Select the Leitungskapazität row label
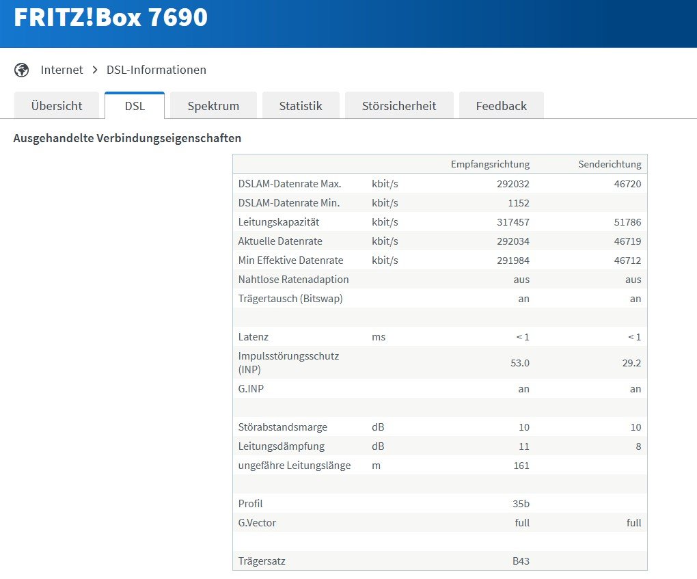 point(278,222)
